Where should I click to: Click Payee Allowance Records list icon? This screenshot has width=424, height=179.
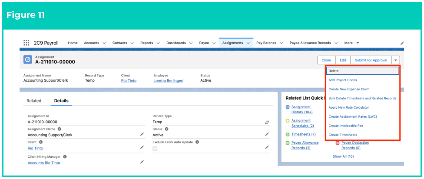tap(288, 143)
